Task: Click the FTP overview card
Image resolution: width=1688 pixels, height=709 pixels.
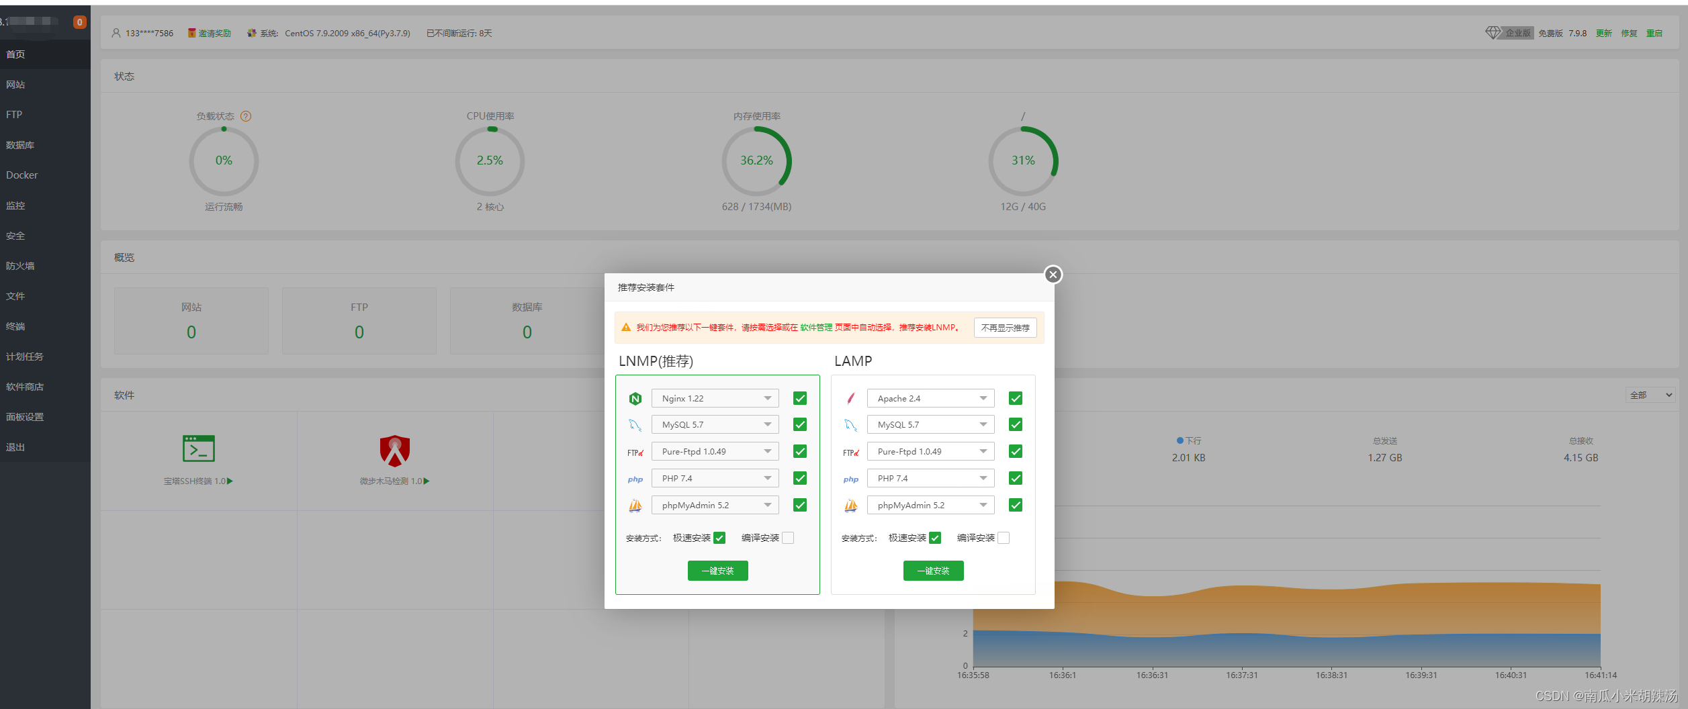Action: click(359, 321)
